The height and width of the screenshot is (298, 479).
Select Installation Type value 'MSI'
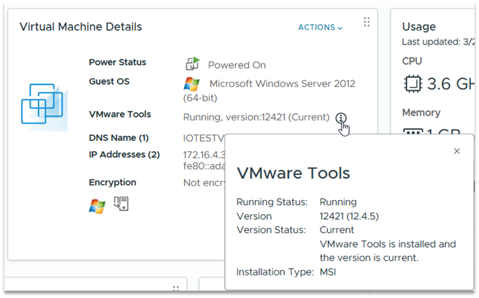coord(328,272)
